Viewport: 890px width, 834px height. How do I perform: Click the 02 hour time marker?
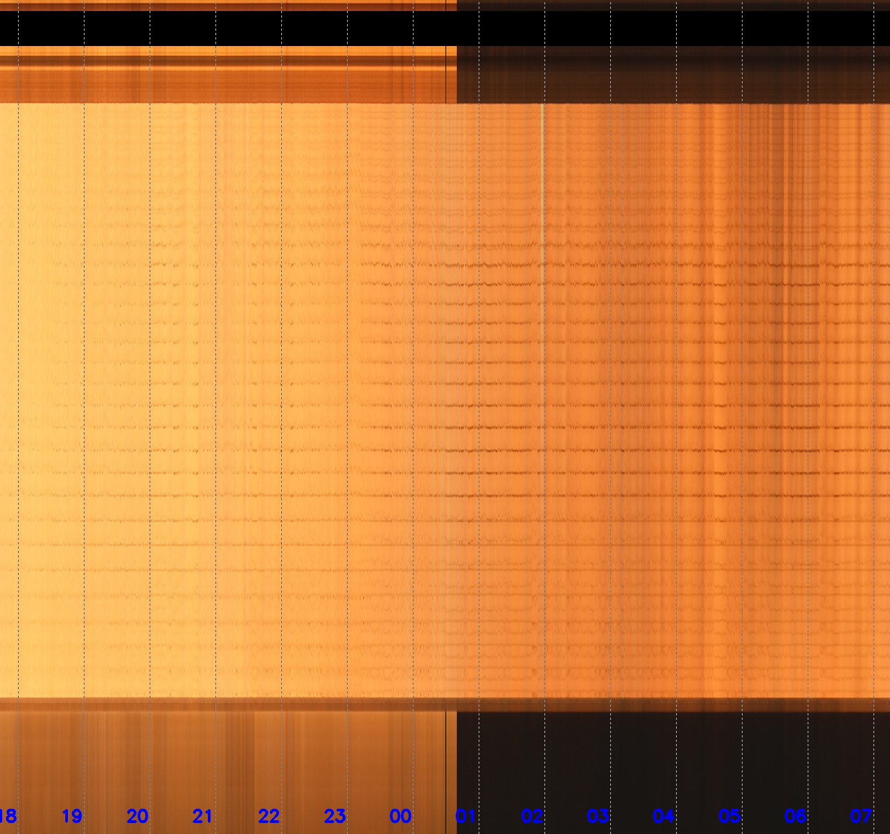pyautogui.click(x=532, y=816)
